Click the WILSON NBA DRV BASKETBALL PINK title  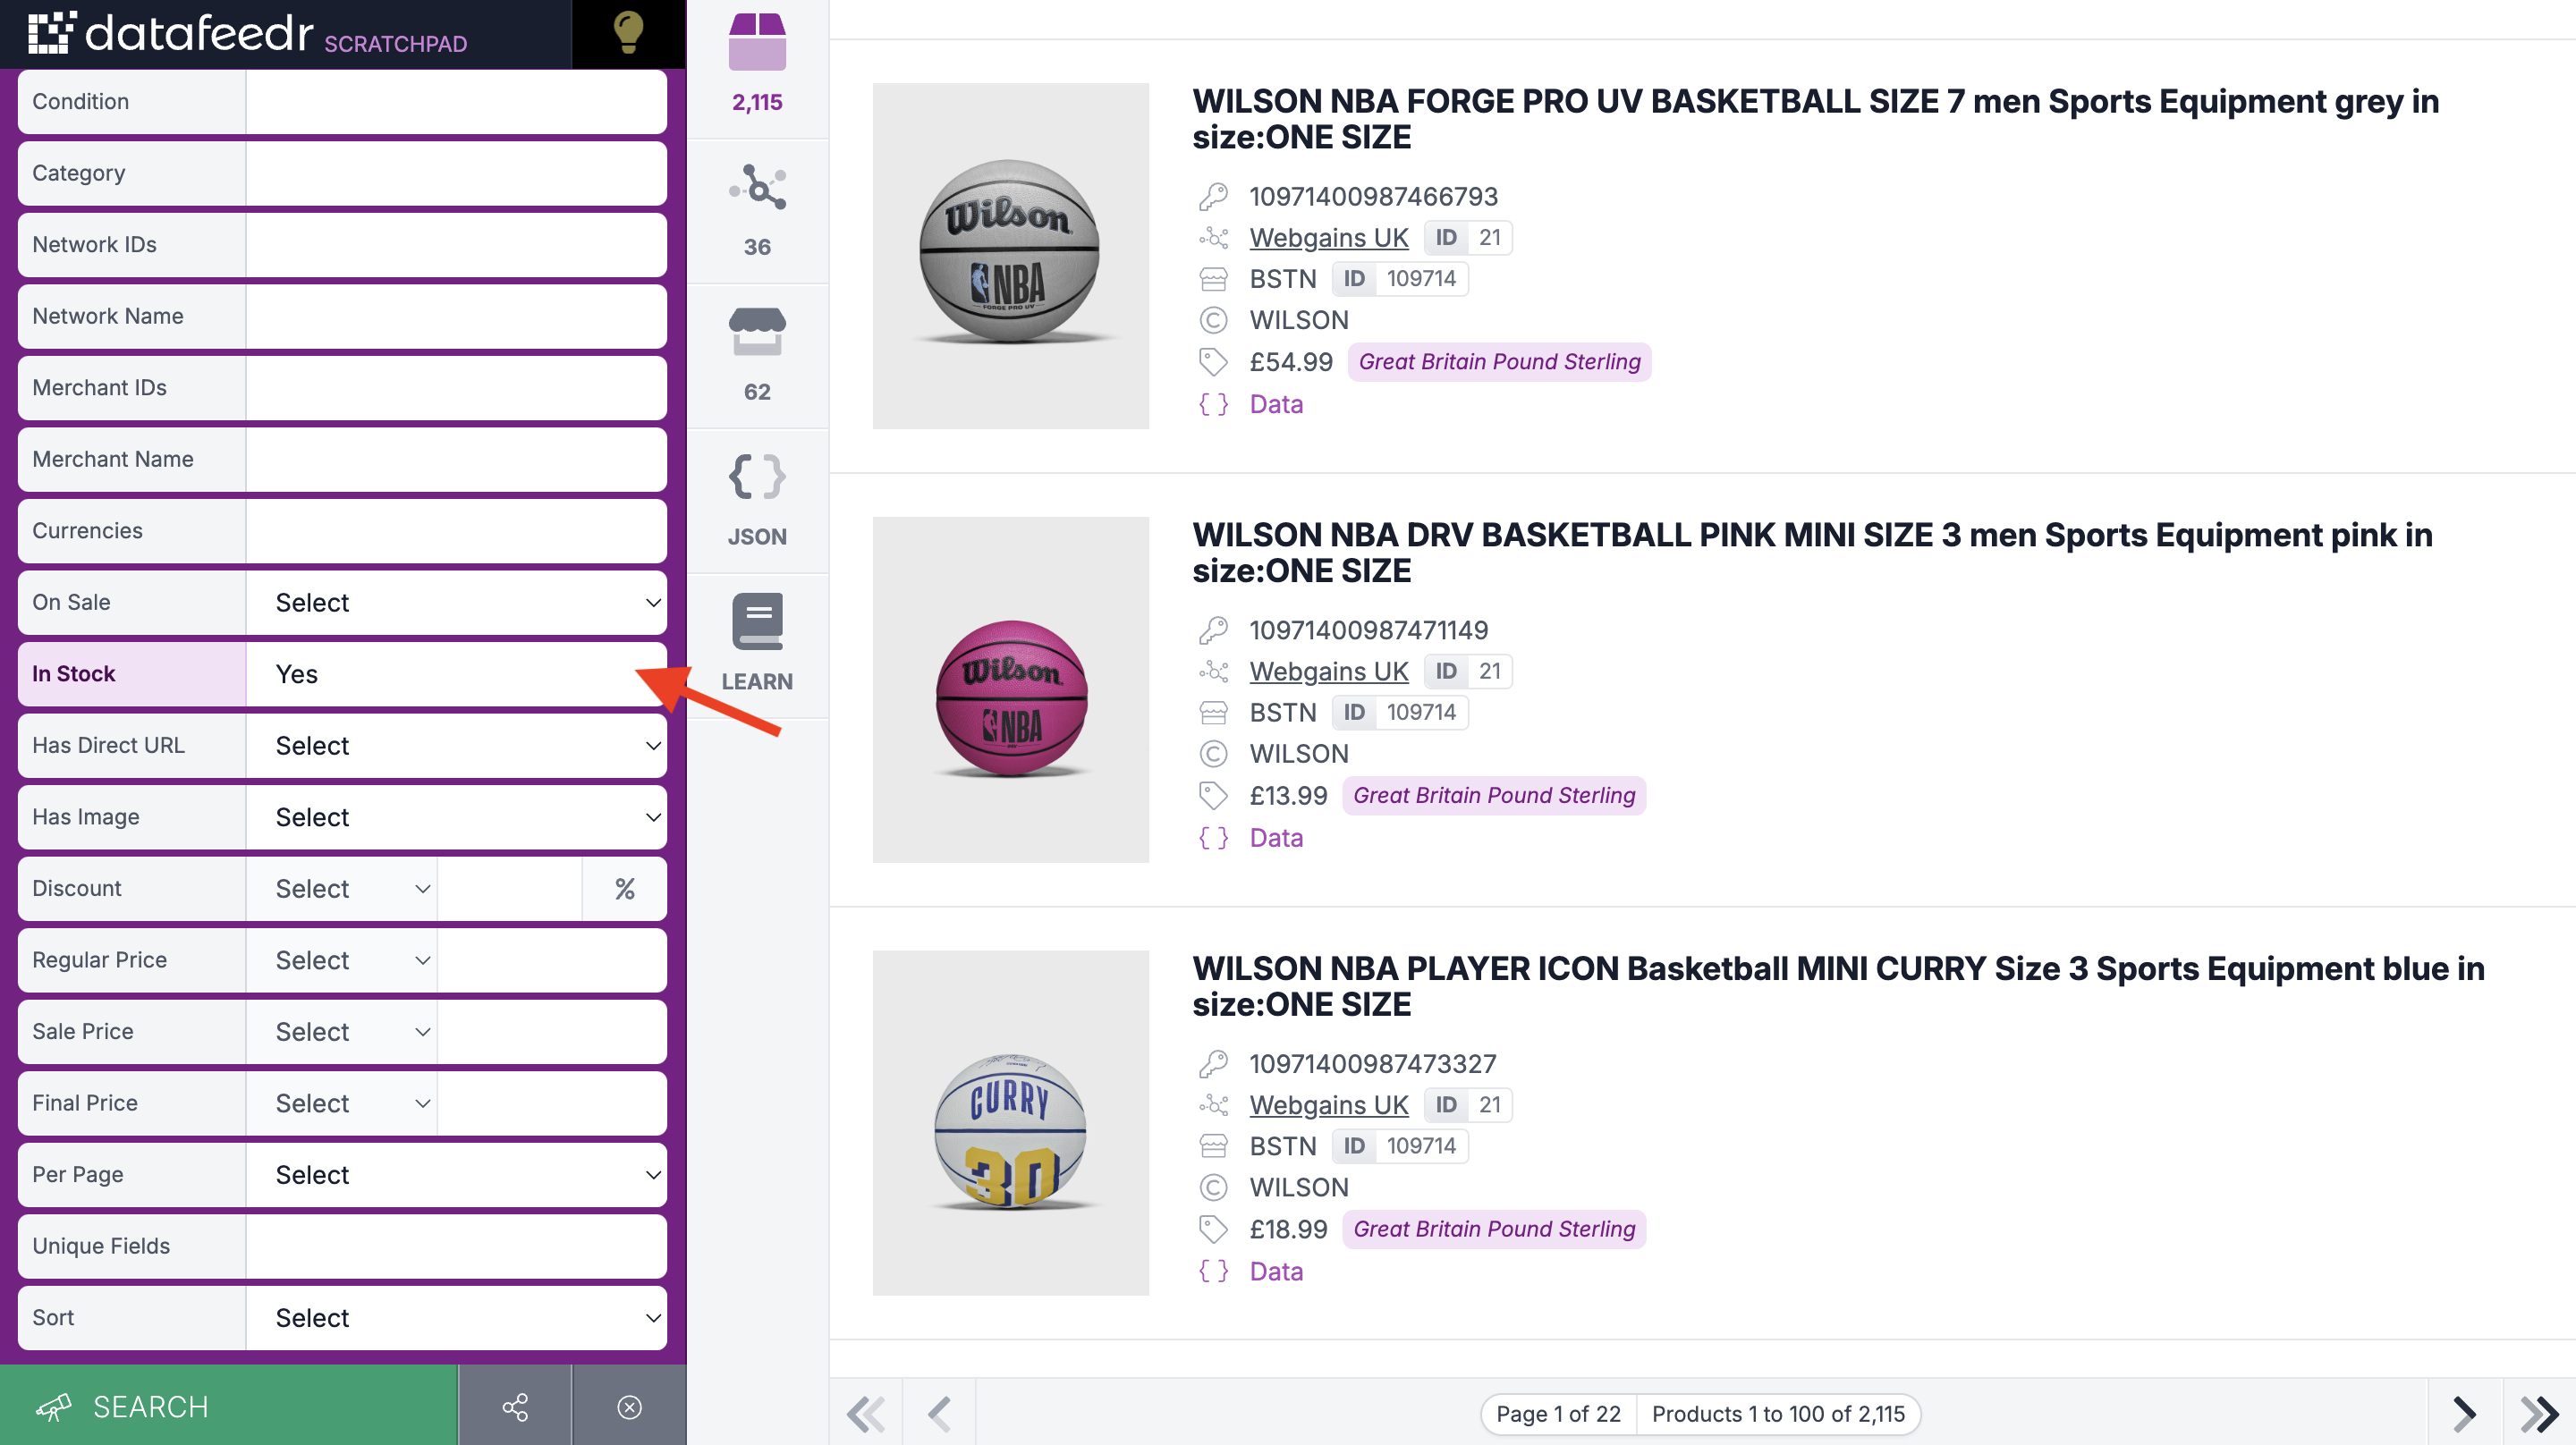point(1812,552)
